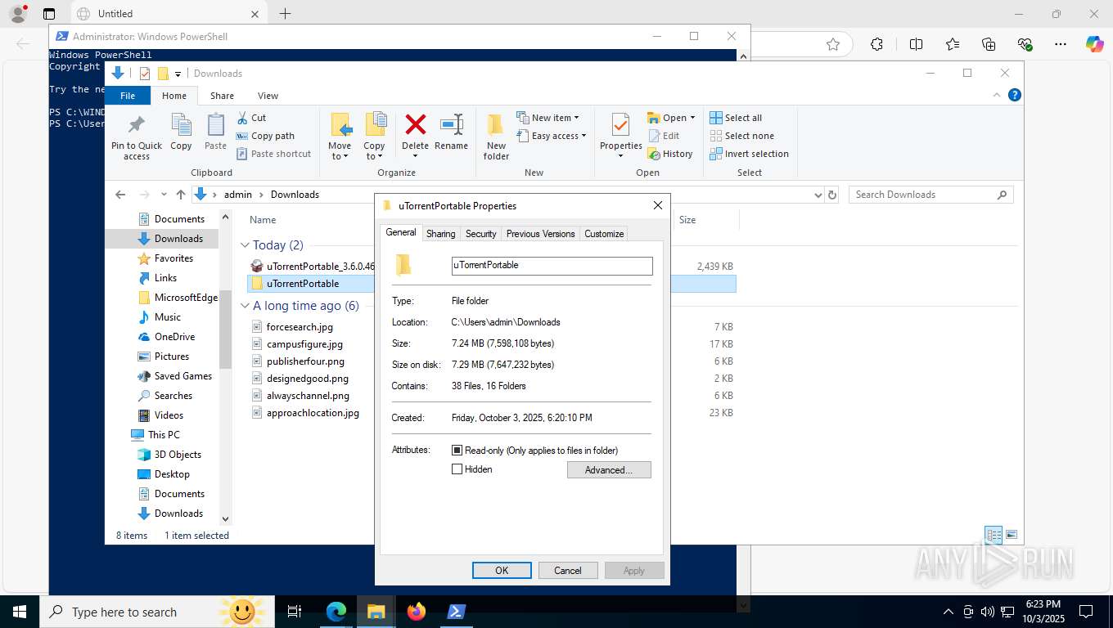The height and width of the screenshot is (628, 1113).
Task: Click the Up directory arrow
Action: coord(181,195)
